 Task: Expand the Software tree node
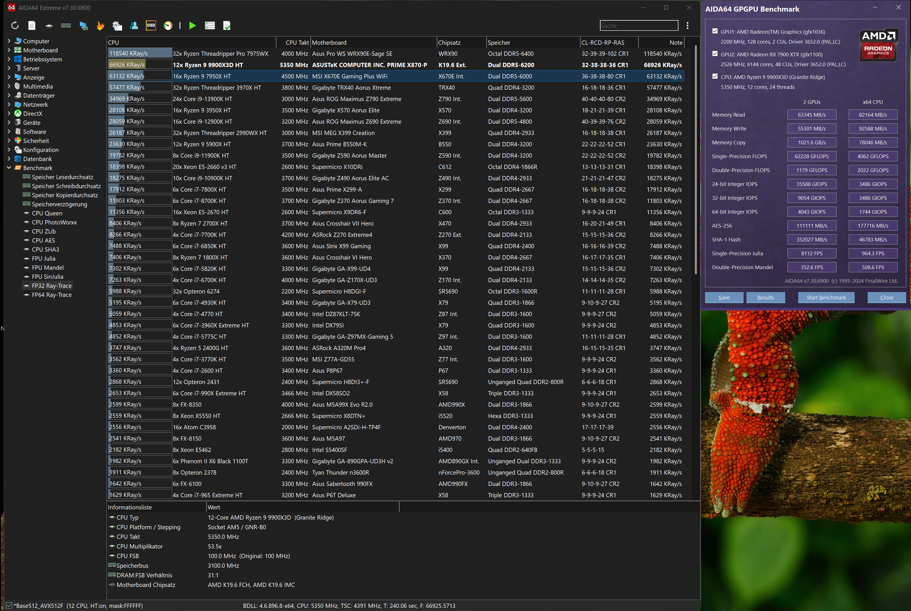(x=8, y=131)
